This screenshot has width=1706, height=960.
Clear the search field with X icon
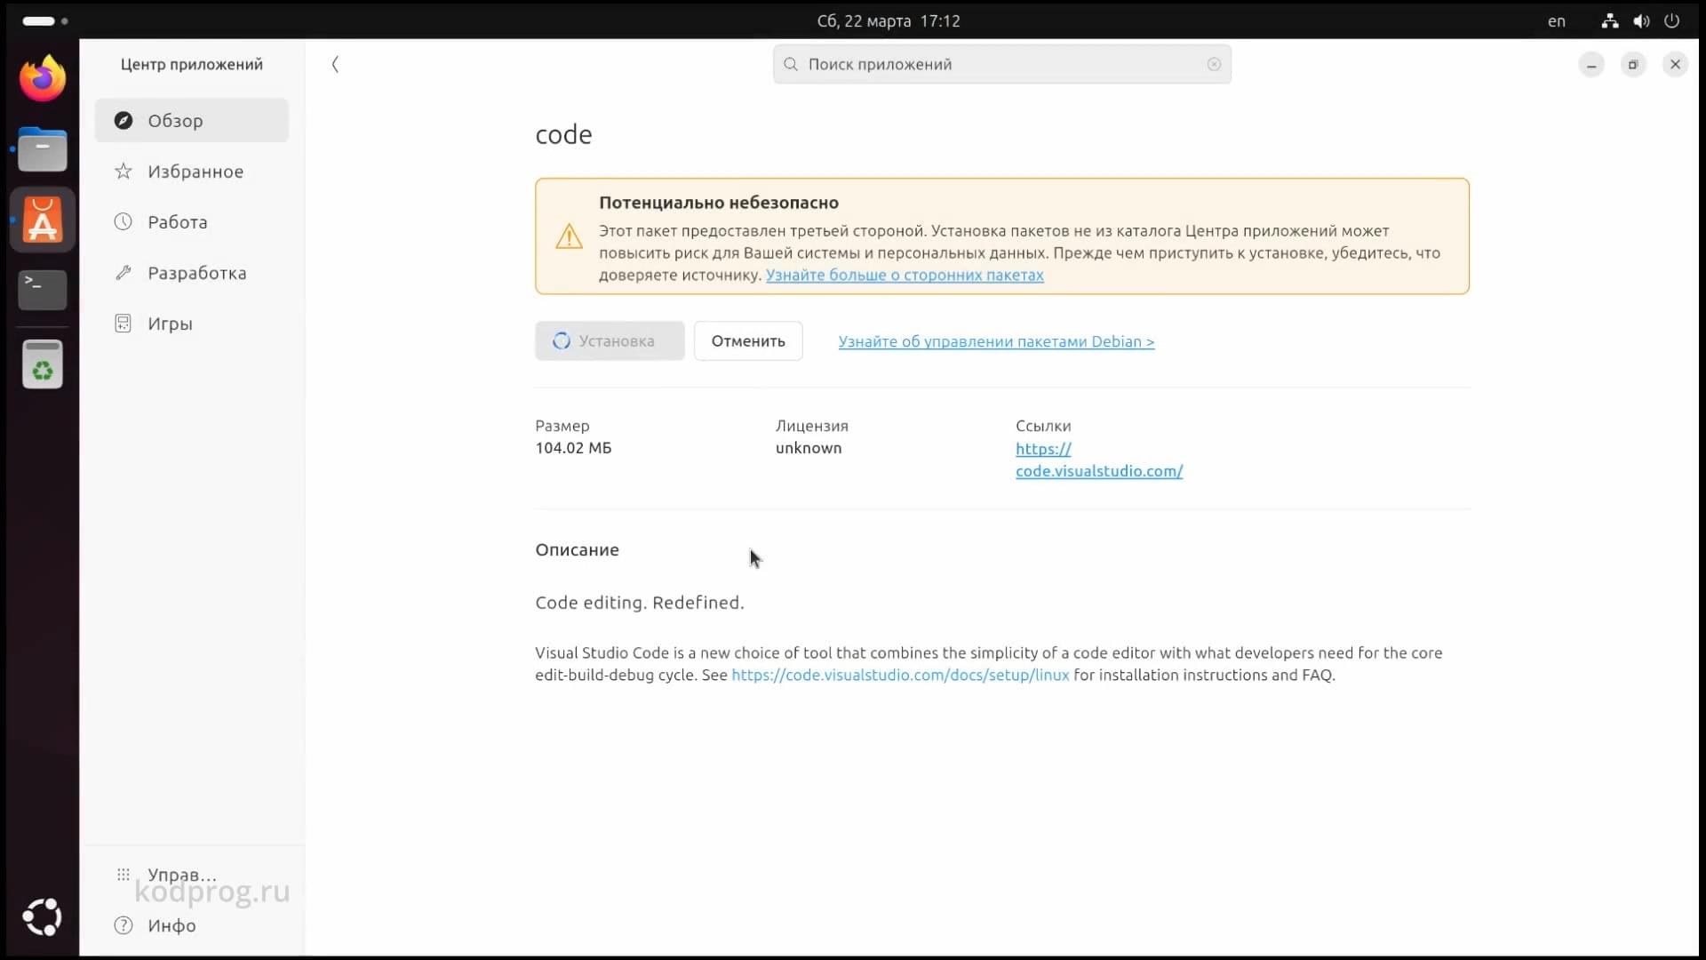click(x=1214, y=64)
